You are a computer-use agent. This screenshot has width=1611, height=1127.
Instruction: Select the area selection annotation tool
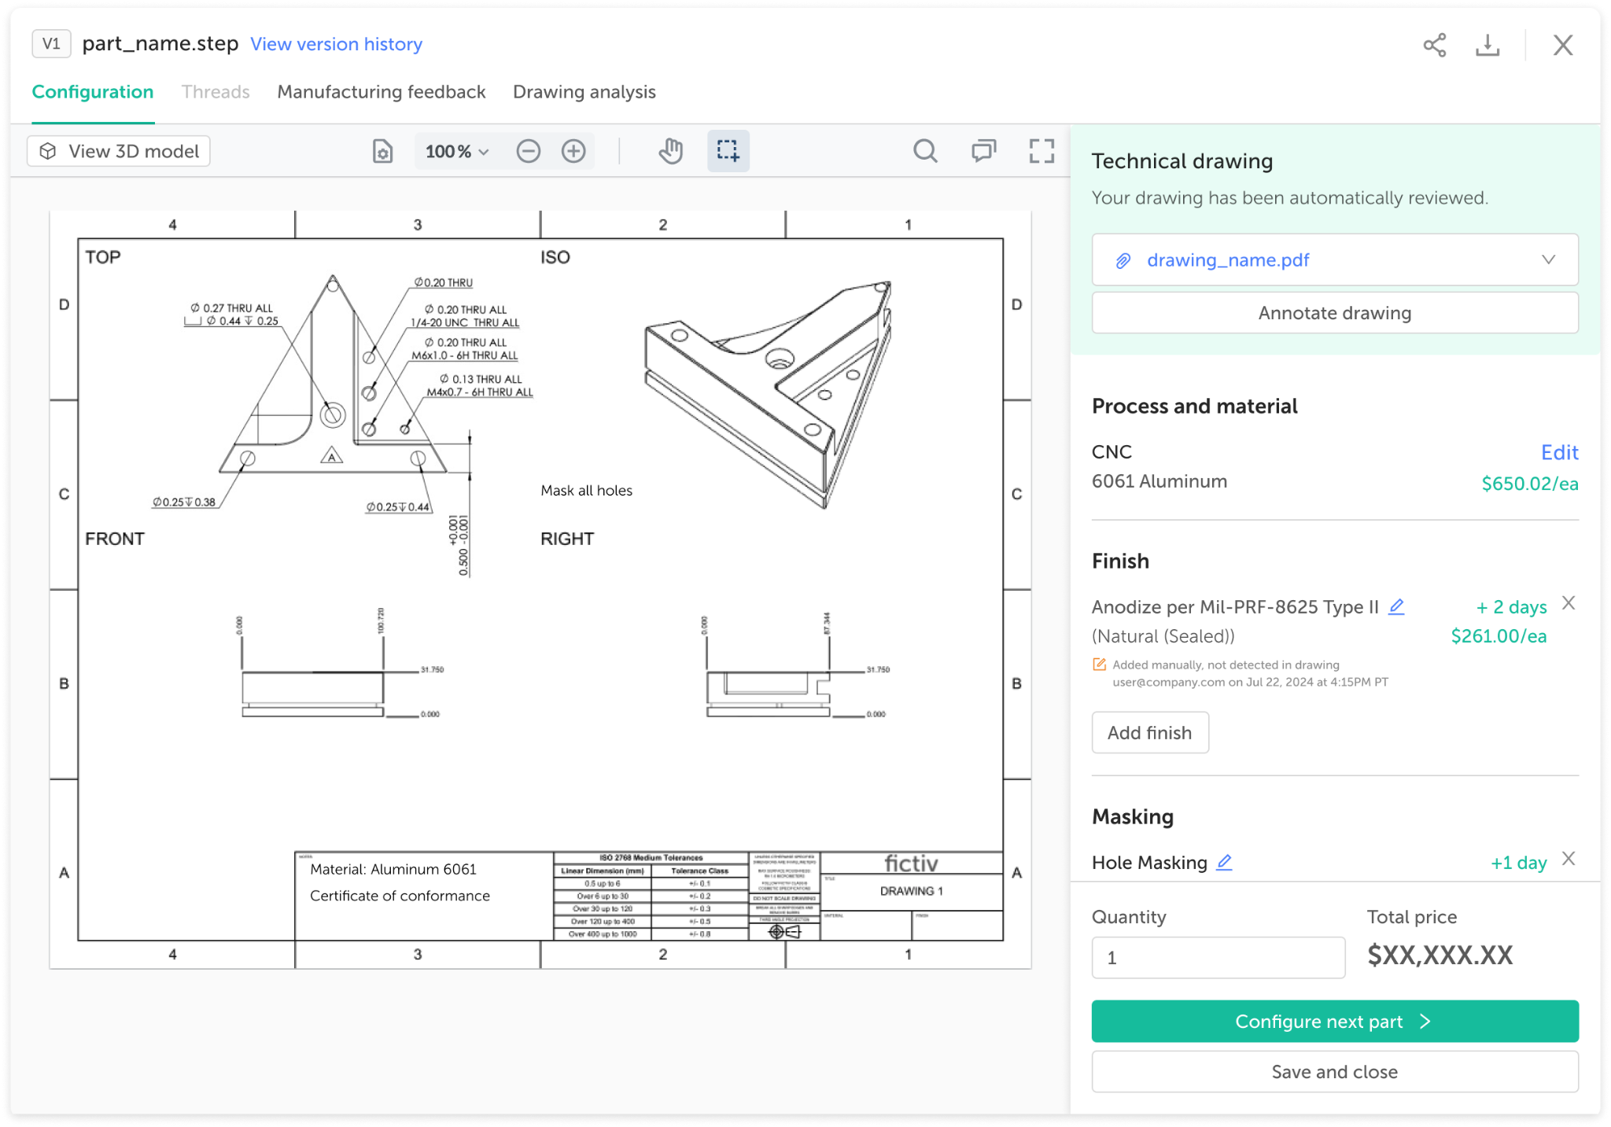pyautogui.click(x=728, y=151)
